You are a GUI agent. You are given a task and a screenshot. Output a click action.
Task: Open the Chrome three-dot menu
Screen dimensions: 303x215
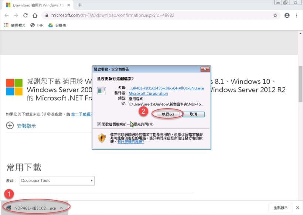pyautogui.click(x=297, y=16)
